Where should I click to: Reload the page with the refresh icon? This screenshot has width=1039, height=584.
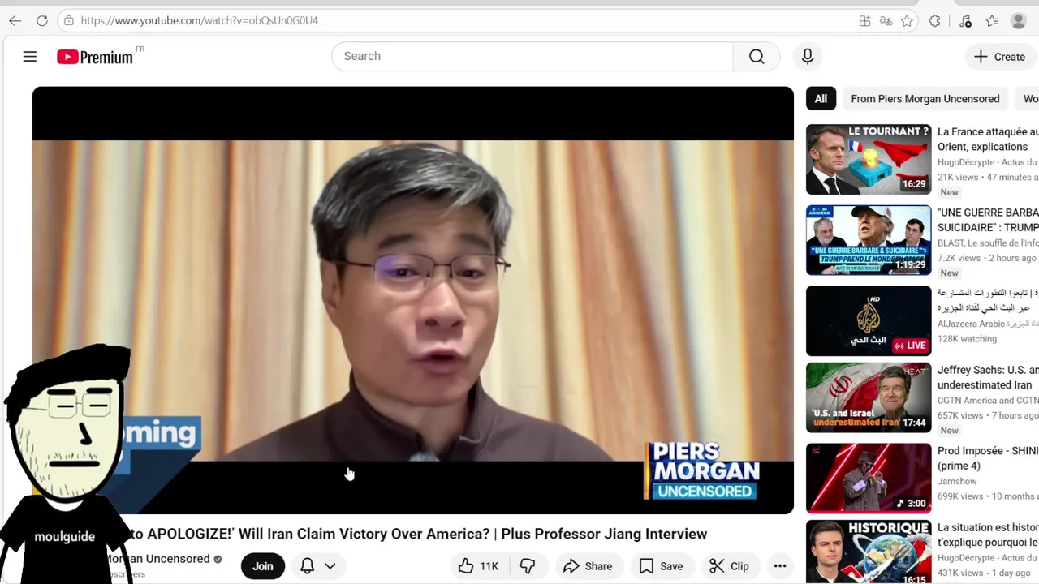[42, 20]
